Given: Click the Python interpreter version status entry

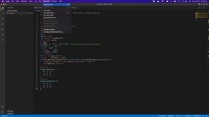Looking at the screenshot, I should click(x=197, y=116).
